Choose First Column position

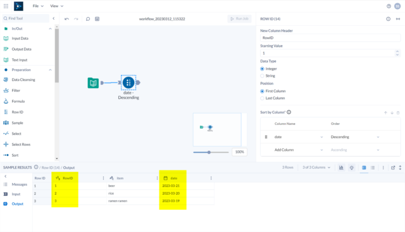pos(262,91)
